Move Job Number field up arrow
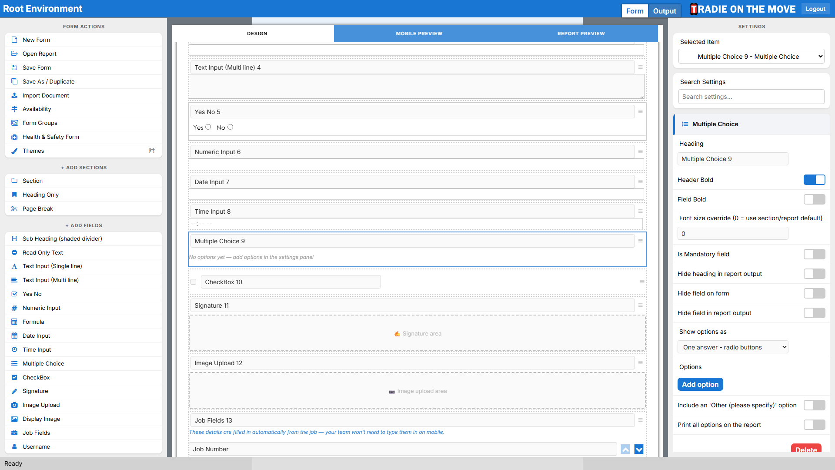Screen dimensions: 835x470 (x=625, y=449)
